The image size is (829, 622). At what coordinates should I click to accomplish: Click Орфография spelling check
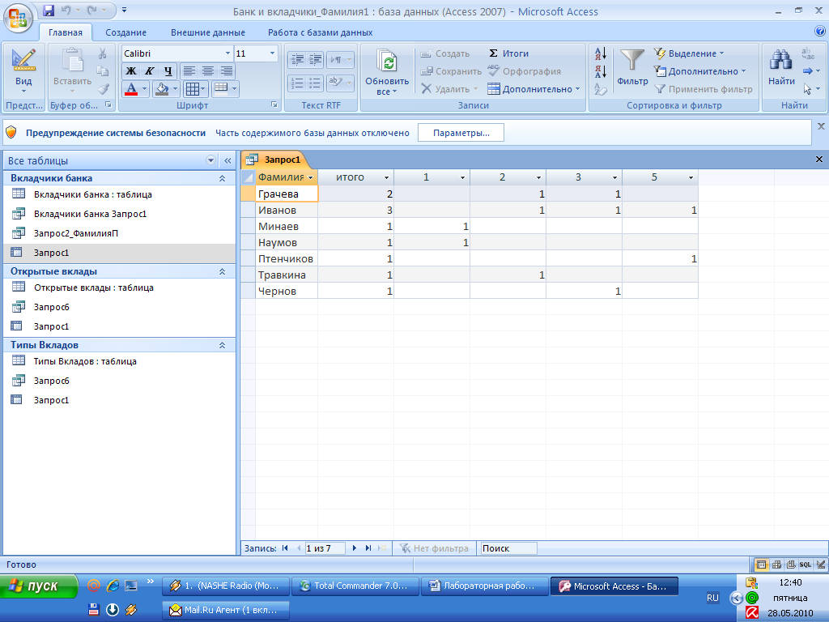coord(524,71)
